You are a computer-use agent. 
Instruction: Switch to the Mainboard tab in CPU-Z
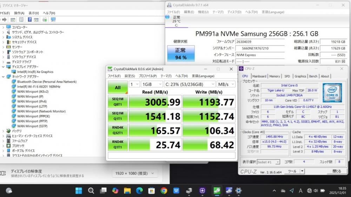259,76
